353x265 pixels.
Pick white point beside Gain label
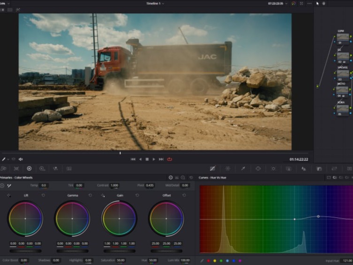[103, 195]
